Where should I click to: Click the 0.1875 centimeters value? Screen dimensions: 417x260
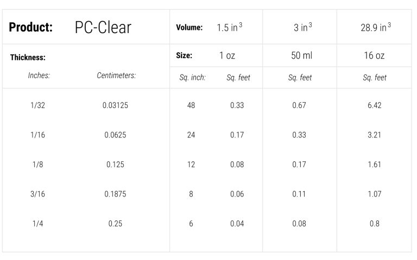coord(115,194)
